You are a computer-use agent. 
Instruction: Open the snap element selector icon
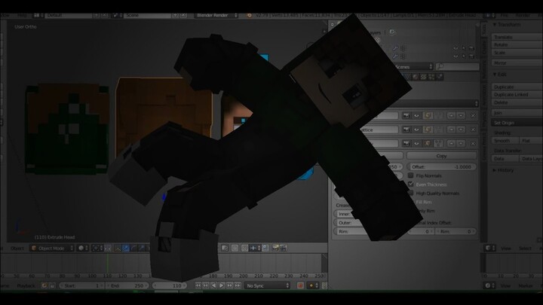pos(255,248)
